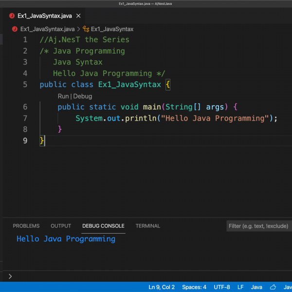
Task: Click the thumbs-up feedback icon in status bar
Action: (x=273, y=287)
